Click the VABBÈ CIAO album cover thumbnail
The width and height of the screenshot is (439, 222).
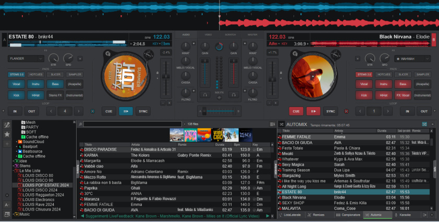coord(218,135)
